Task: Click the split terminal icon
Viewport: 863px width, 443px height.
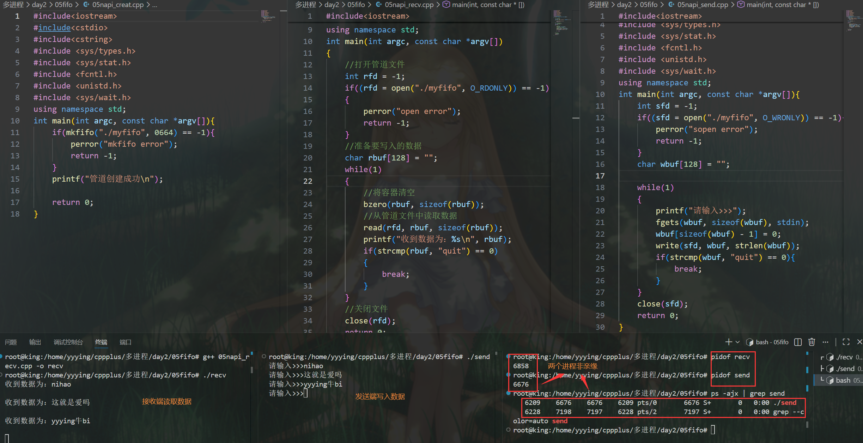Action: (x=798, y=342)
